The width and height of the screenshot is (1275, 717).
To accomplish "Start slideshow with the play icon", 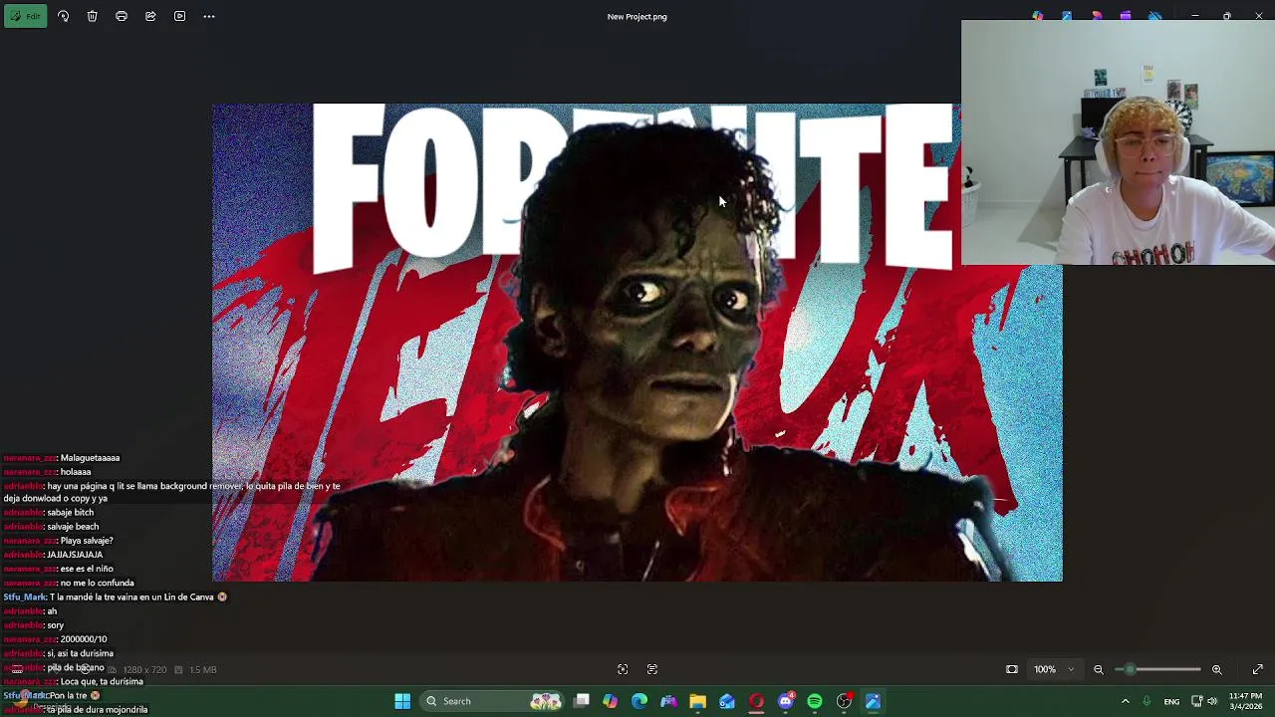I will click(x=179, y=16).
